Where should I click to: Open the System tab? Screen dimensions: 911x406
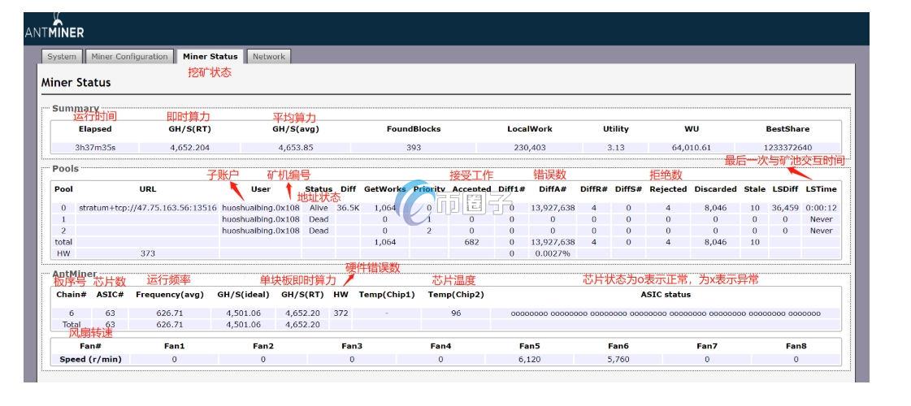[x=61, y=57]
